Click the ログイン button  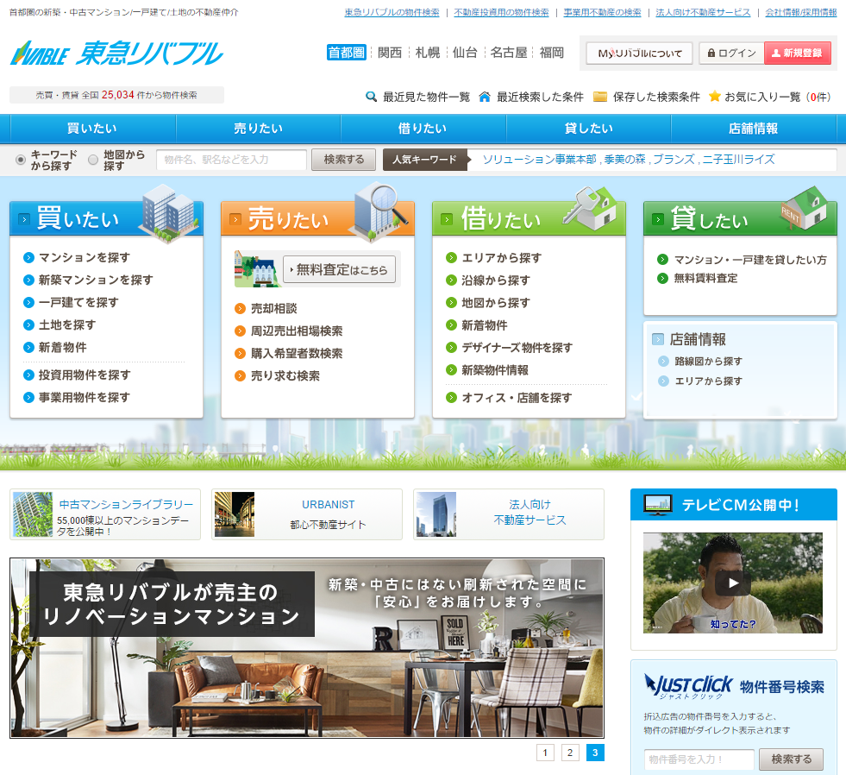[x=732, y=53]
